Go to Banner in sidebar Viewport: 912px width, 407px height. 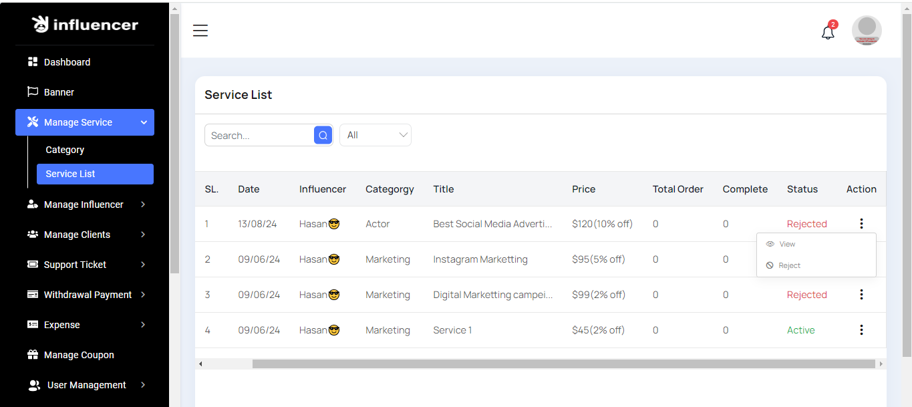[x=59, y=92]
